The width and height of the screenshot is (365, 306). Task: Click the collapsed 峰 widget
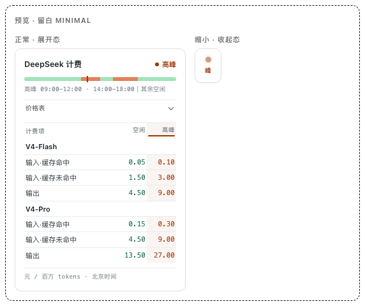tap(208, 66)
